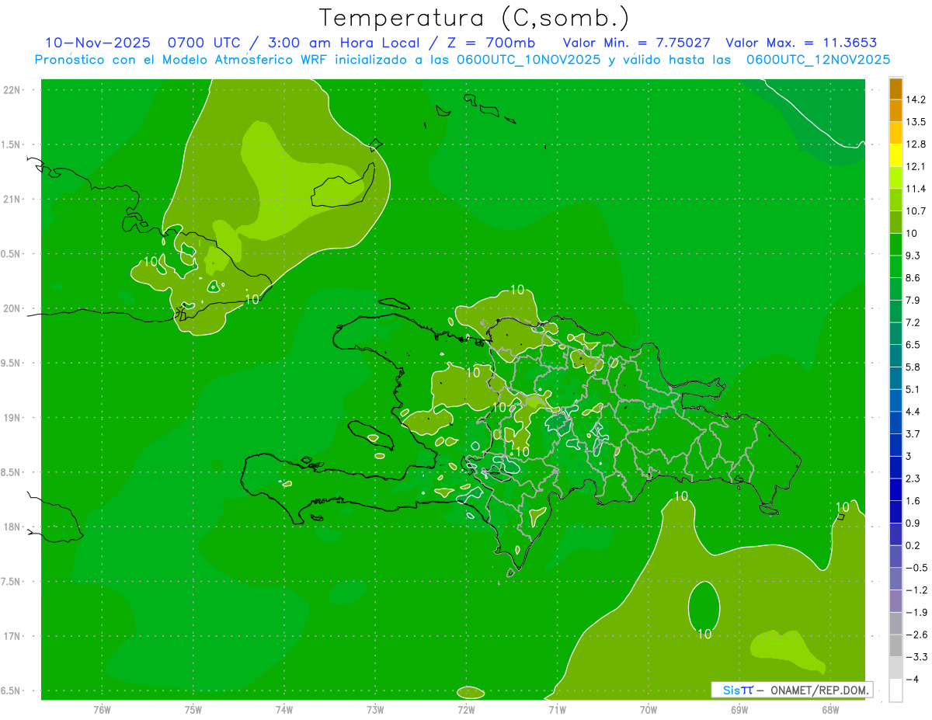Pick purple legend band between -1.9 and -1.2
The image size is (932, 720).
[x=895, y=601]
